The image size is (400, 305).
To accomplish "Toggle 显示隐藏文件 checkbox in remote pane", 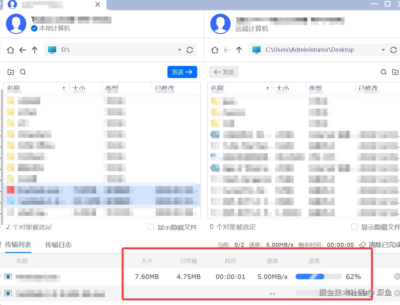I will (x=354, y=227).
